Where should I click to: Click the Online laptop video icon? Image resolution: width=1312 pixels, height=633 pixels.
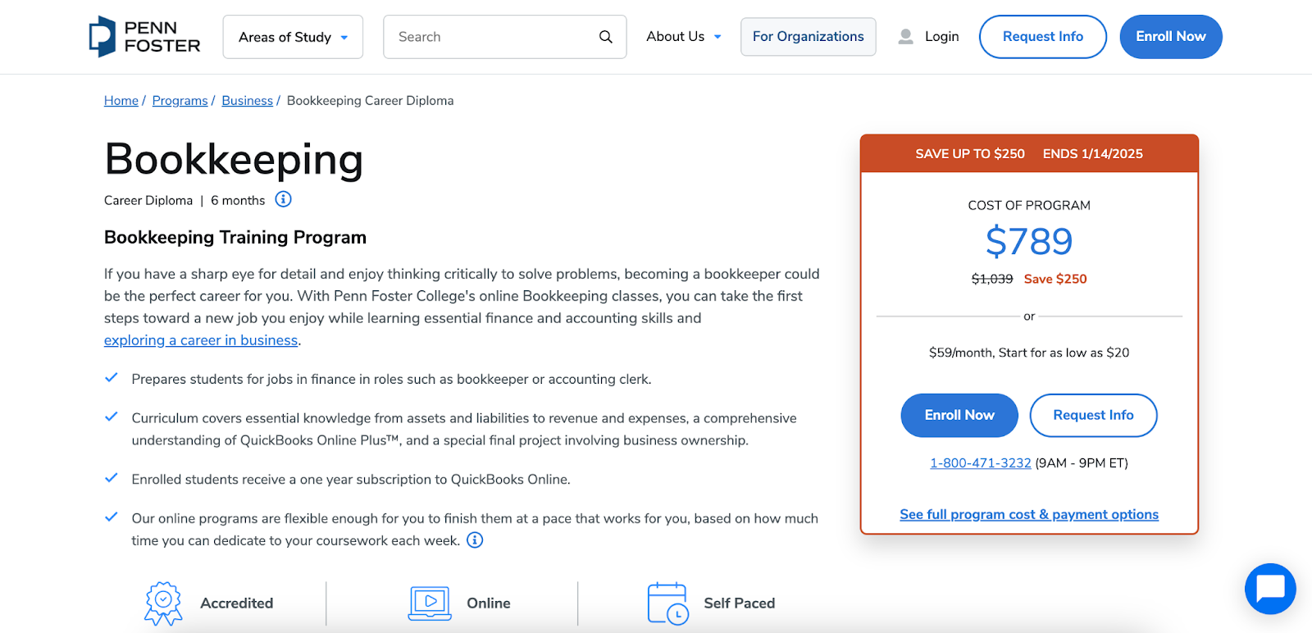(x=429, y=602)
